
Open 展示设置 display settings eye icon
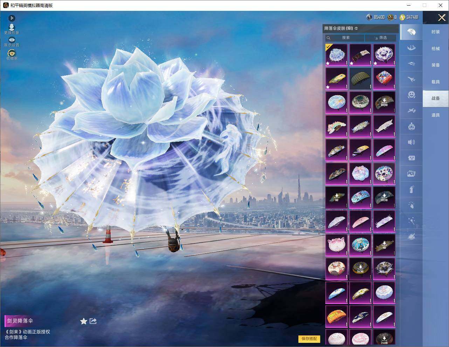coord(12,42)
